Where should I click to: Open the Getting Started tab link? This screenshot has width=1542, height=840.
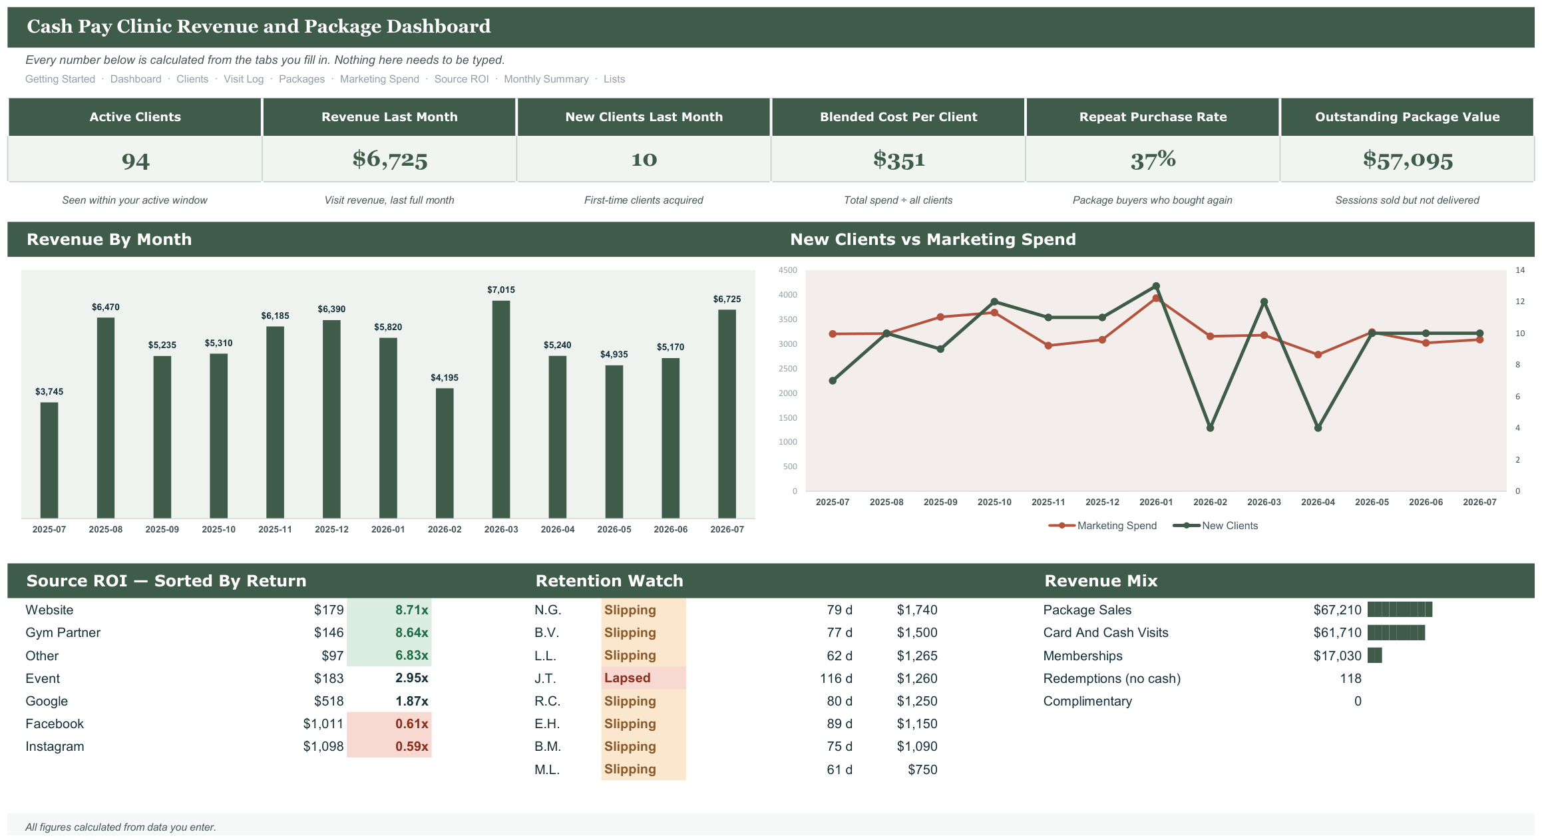click(60, 79)
